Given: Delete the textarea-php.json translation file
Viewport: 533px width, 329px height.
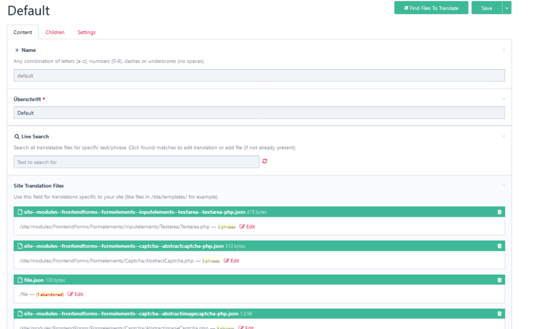Looking at the screenshot, I should pyautogui.click(x=499, y=212).
